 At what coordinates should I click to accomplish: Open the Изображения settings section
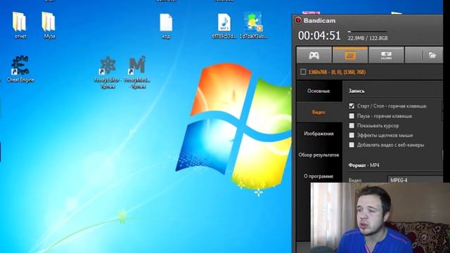(x=319, y=134)
